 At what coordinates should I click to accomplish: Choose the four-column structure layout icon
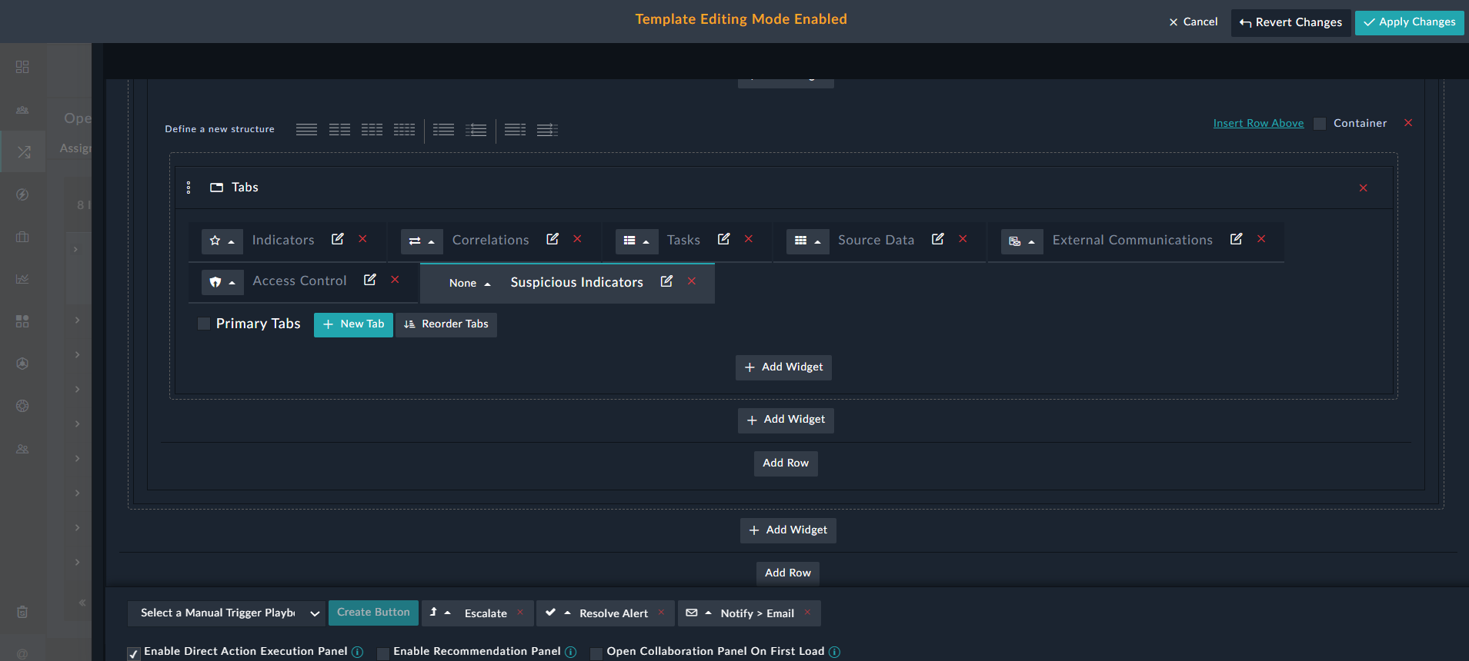click(x=404, y=129)
